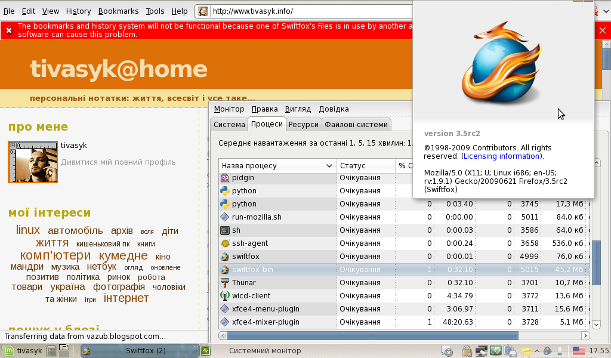This screenshot has width=611, height=358.
Task: Switch to the Ресурси tab
Action: click(304, 125)
